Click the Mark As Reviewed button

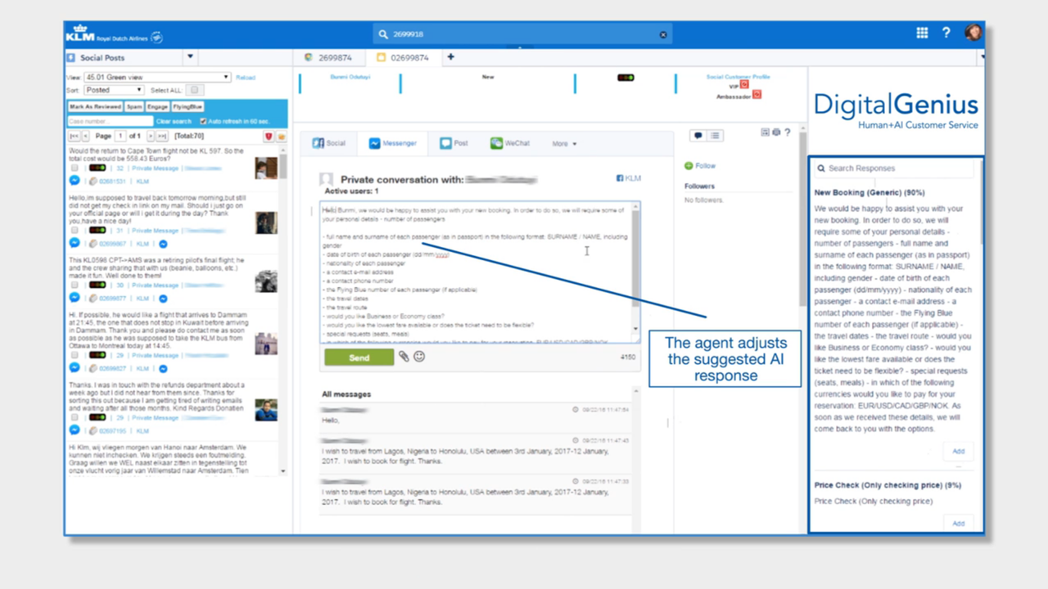point(96,107)
